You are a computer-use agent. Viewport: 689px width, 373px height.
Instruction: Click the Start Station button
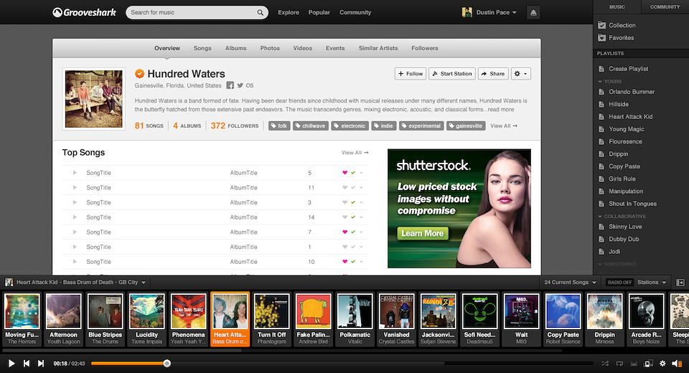pos(451,73)
